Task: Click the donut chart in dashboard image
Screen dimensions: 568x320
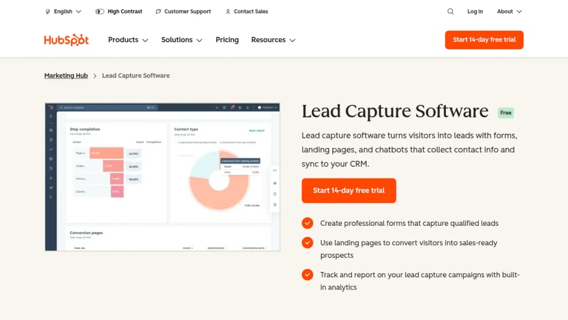Action: point(219,181)
